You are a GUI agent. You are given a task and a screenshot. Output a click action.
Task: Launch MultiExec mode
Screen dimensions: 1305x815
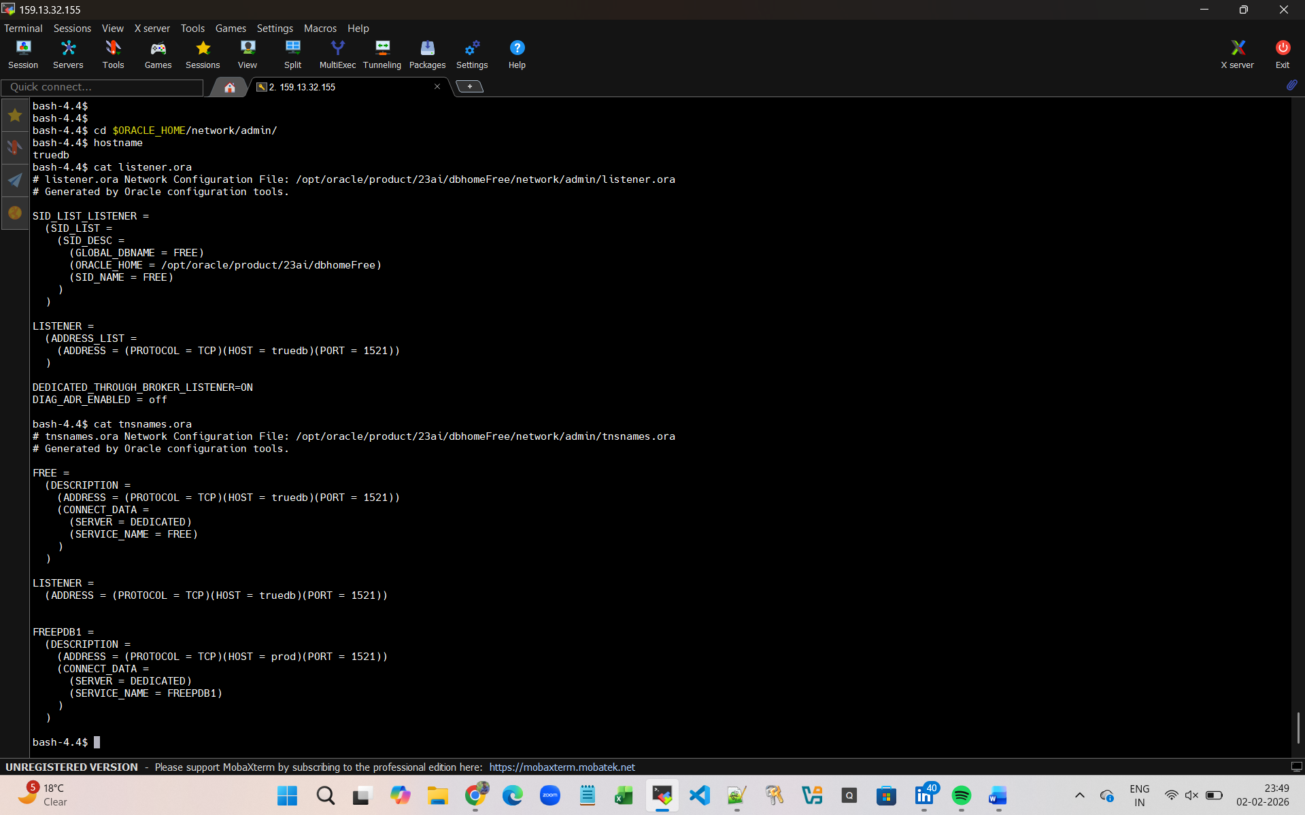[x=337, y=54]
